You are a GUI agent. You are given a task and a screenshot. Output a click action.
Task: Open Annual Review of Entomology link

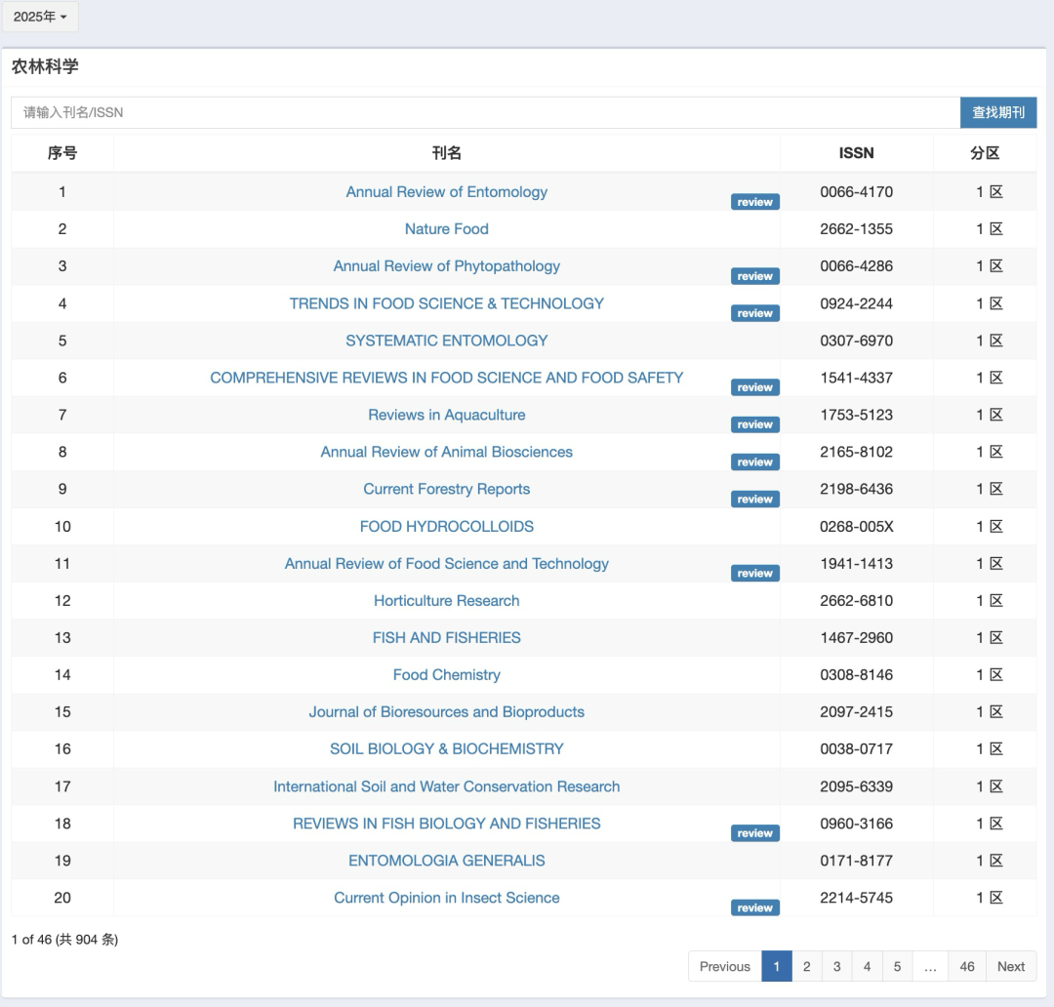click(x=446, y=192)
